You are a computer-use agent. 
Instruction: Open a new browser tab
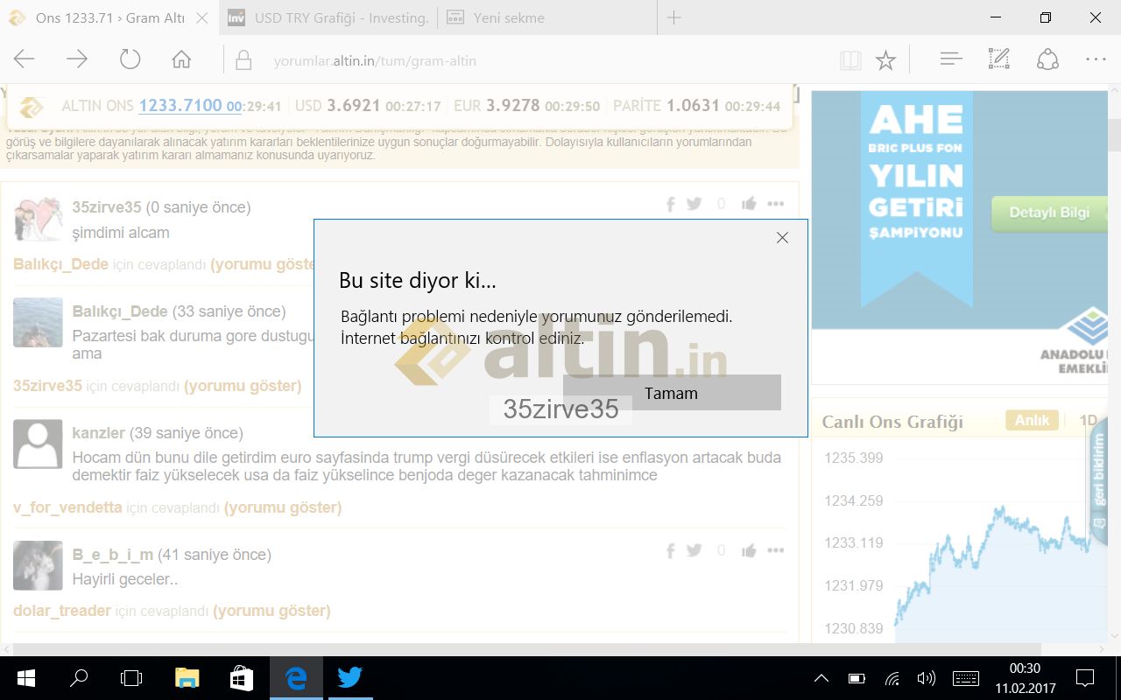point(673,17)
